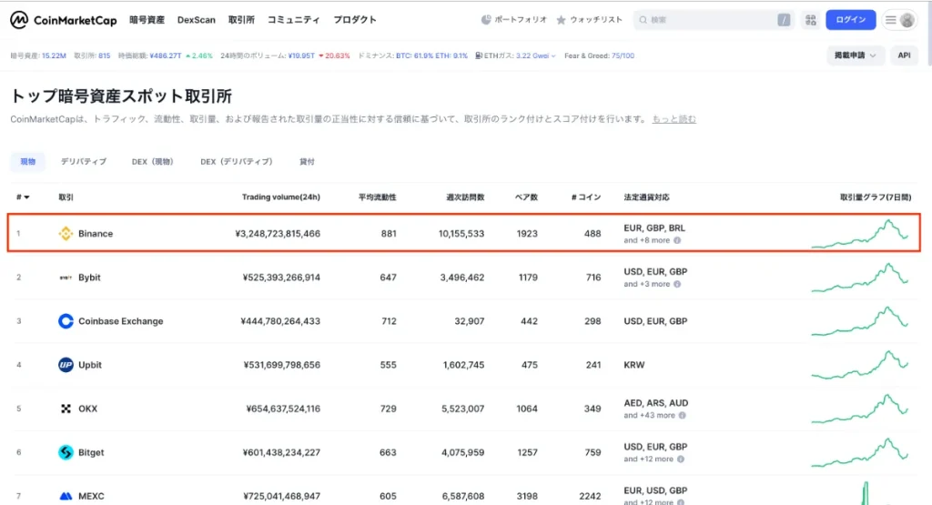Click the Upbit logo icon

(x=66, y=365)
